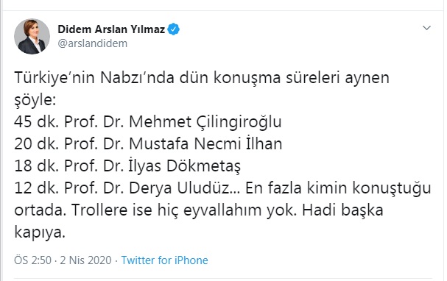Screen dimensions: 447x281
Task: Click the line mentioning Mehmet Çilingiroğlu
Action: point(148,122)
